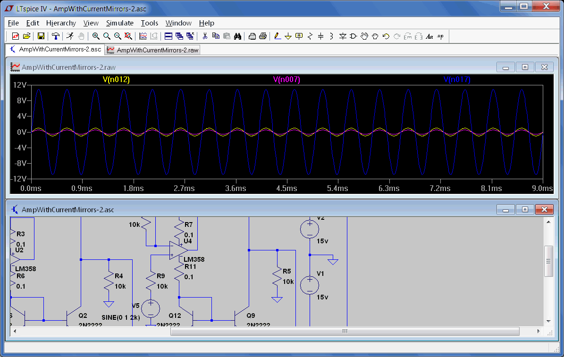Click the SINE(0 1 2k) source label
Viewport: 564px width, 357px height.
click(x=121, y=317)
